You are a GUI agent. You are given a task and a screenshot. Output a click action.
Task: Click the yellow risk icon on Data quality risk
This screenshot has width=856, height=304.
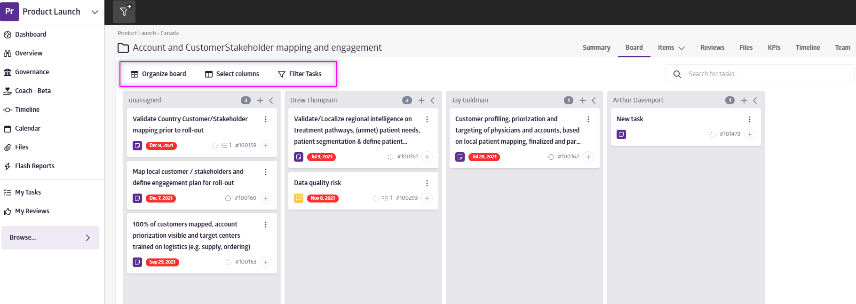tap(299, 198)
